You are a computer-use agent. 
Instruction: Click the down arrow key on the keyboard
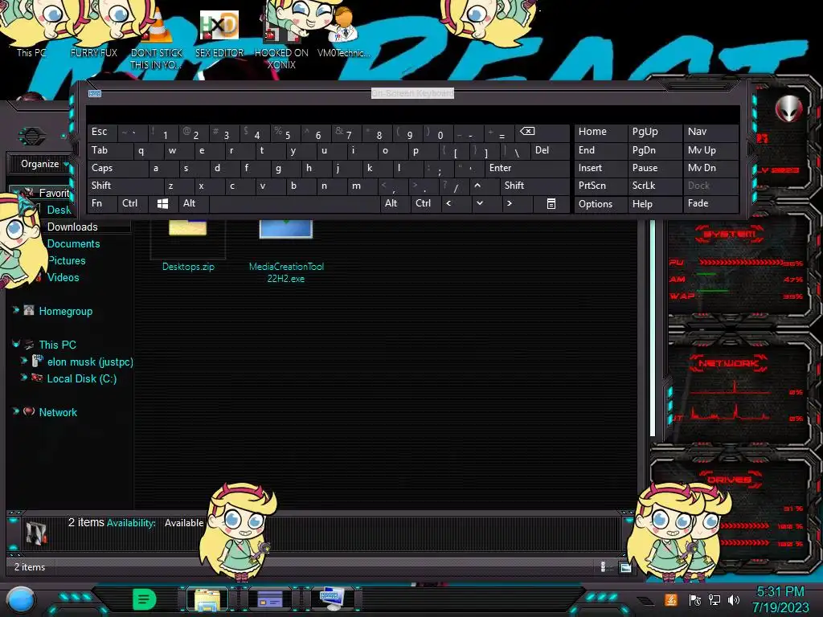(480, 203)
